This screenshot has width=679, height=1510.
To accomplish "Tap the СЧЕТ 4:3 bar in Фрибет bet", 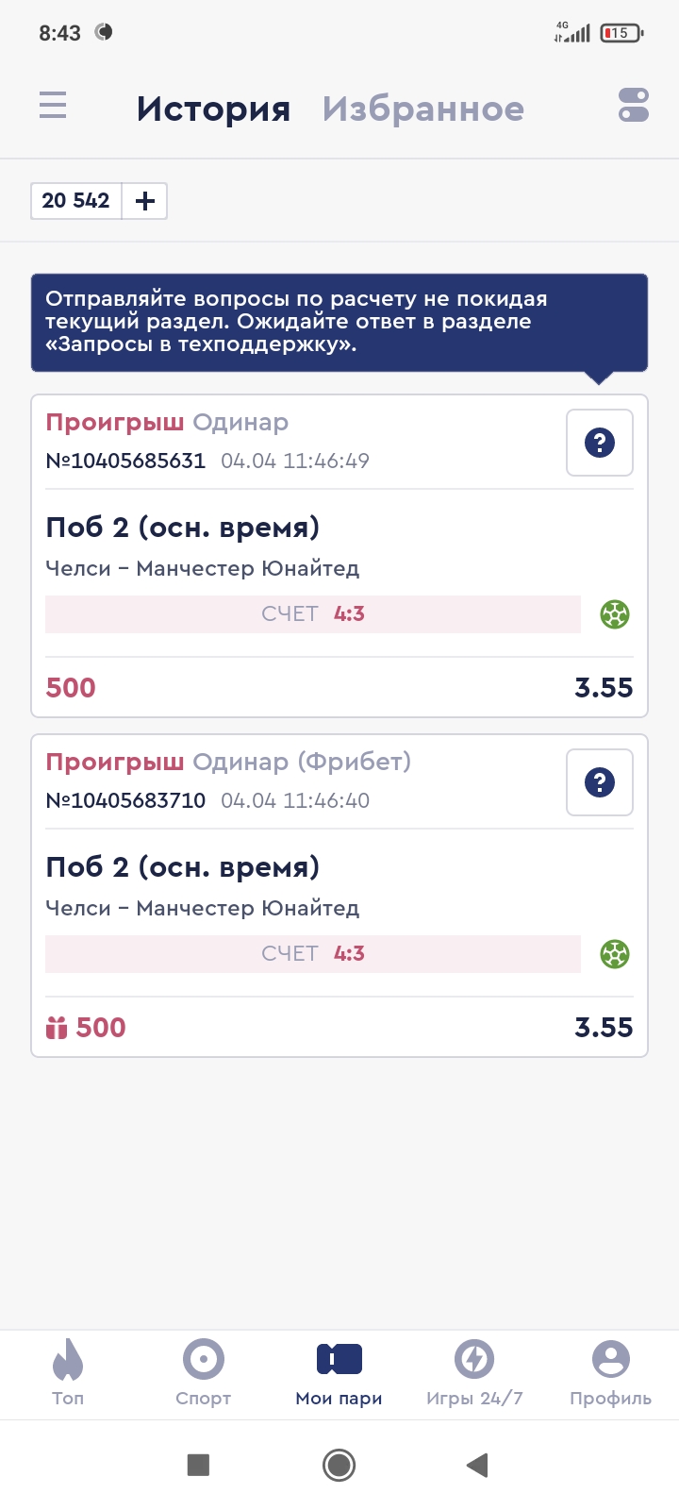I will click(313, 954).
